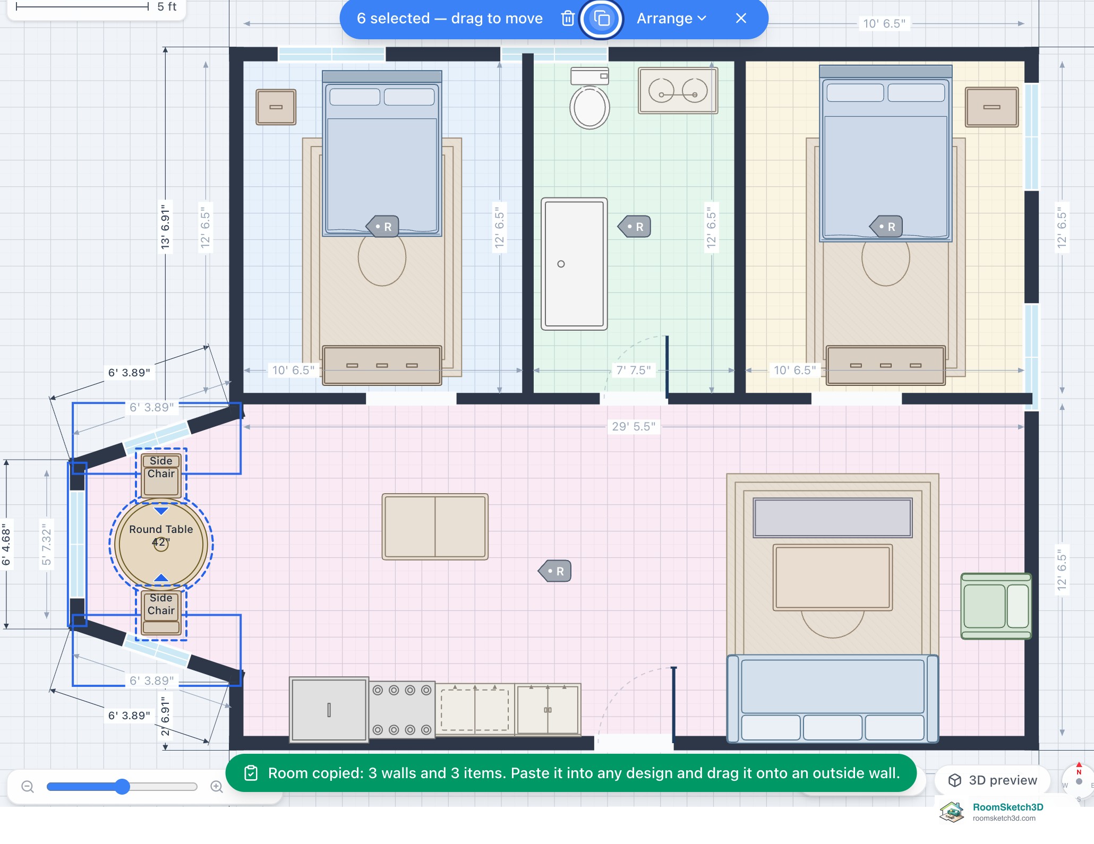Select the green armchair by right wall
1094x844 pixels.
click(996, 606)
